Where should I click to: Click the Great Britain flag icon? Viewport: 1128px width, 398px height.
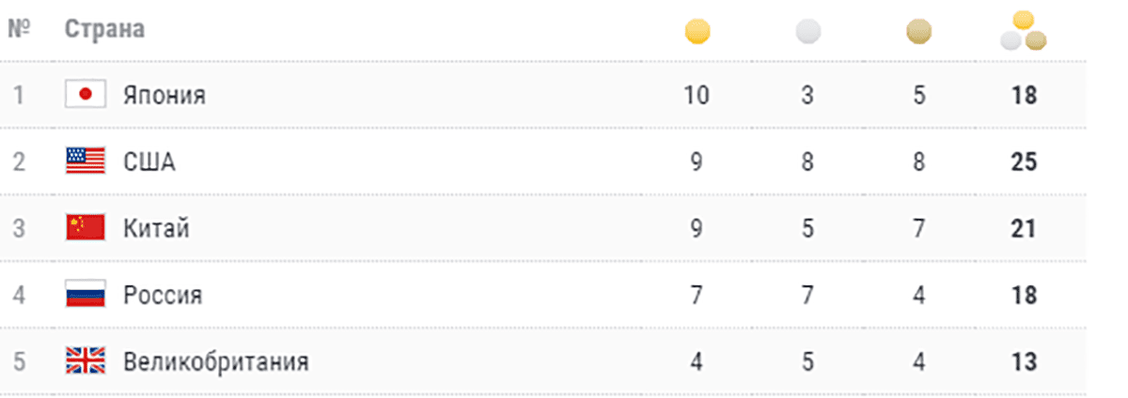click(x=85, y=361)
